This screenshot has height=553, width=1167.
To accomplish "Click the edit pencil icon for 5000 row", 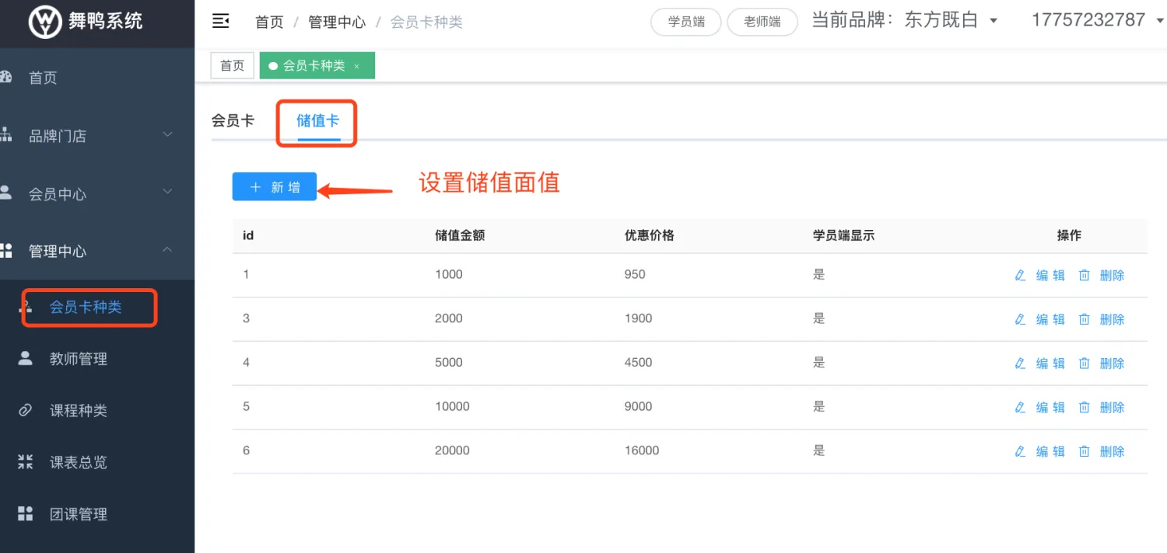I will click(x=1021, y=363).
